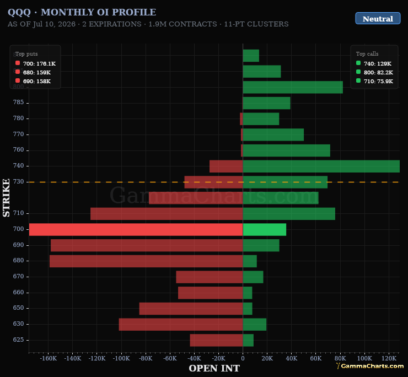Click the red swatch beside 700: 176.1K
This screenshot has height=377, width=408.
coord(18,63)
